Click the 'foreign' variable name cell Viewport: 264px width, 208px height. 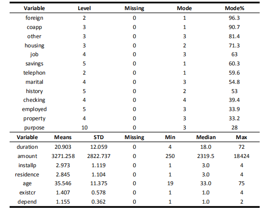pyautogui.click(x=34, y=18)
